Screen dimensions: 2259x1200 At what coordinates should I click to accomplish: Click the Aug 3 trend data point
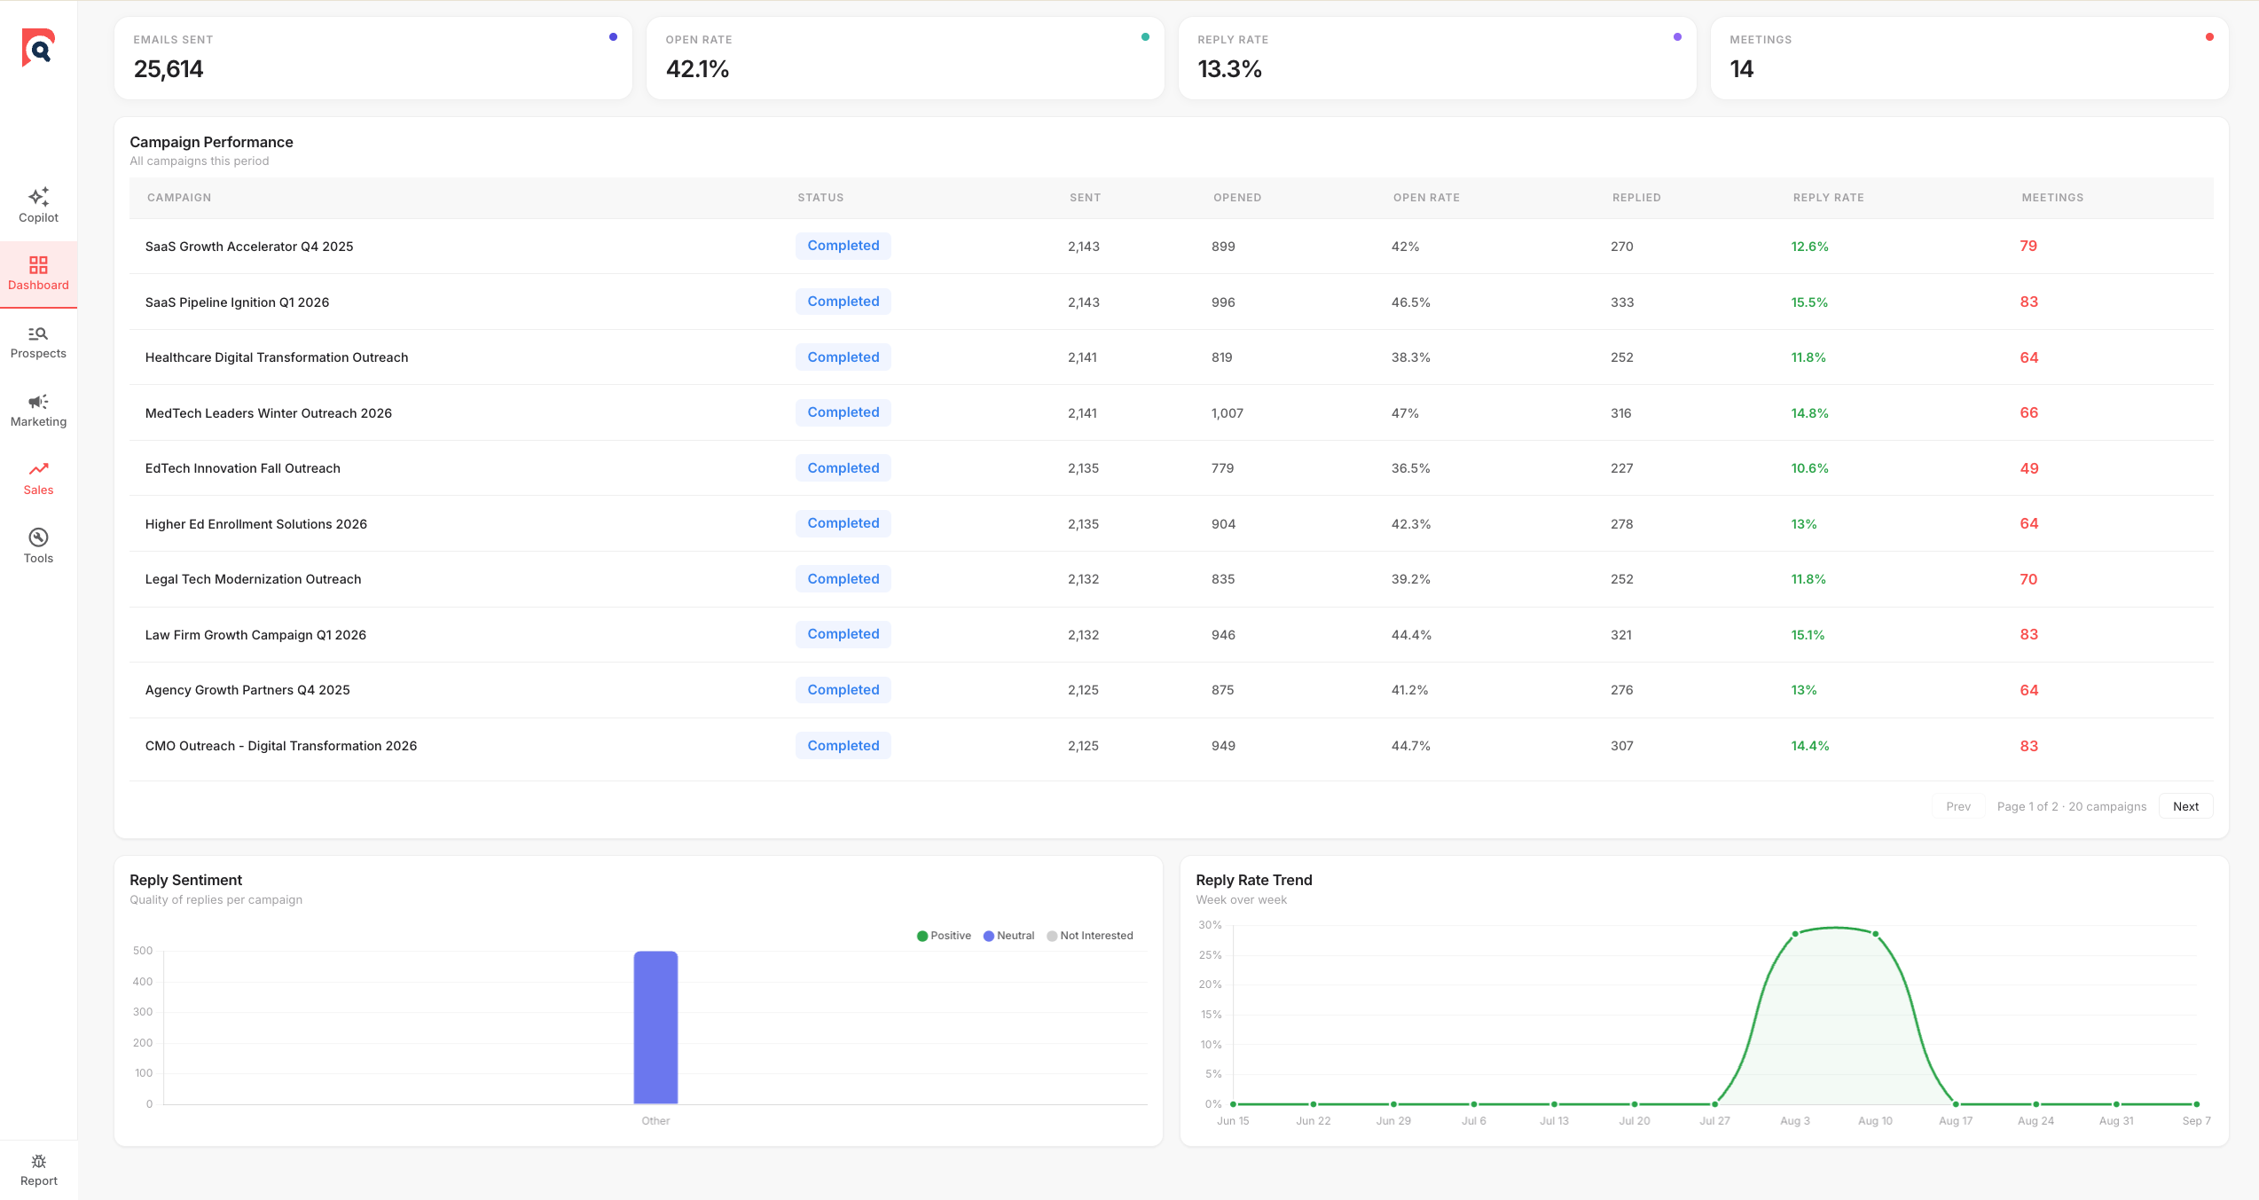[1795, 933]
